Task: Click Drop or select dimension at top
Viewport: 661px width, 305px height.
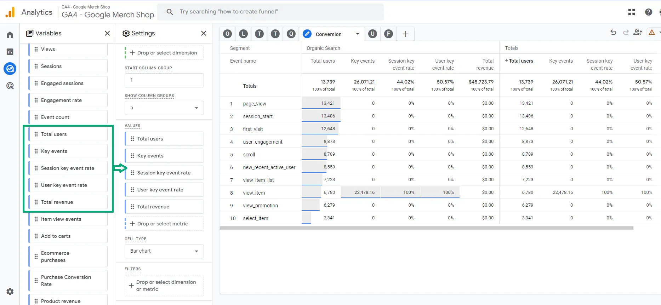Action: [x=164, y=53]
